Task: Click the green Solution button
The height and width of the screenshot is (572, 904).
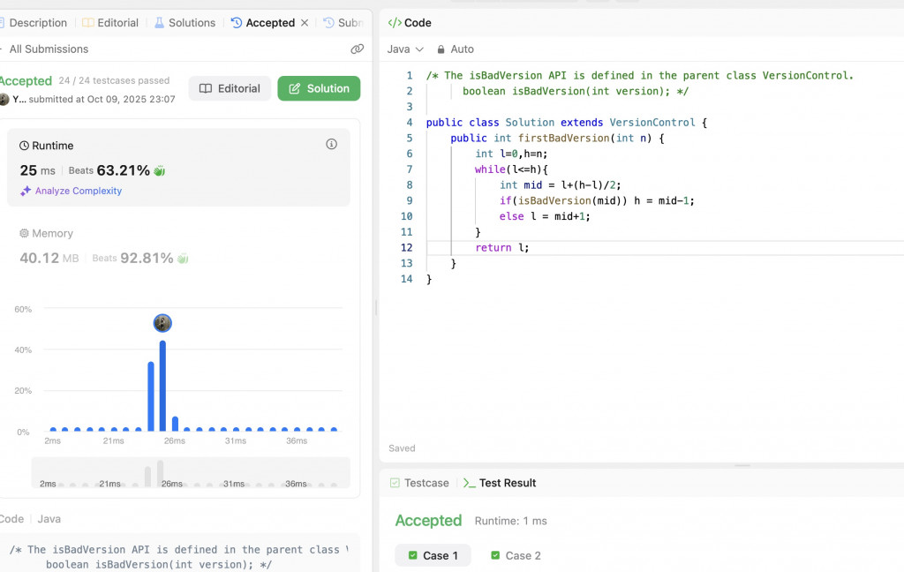Action: (x=319, y=88)
